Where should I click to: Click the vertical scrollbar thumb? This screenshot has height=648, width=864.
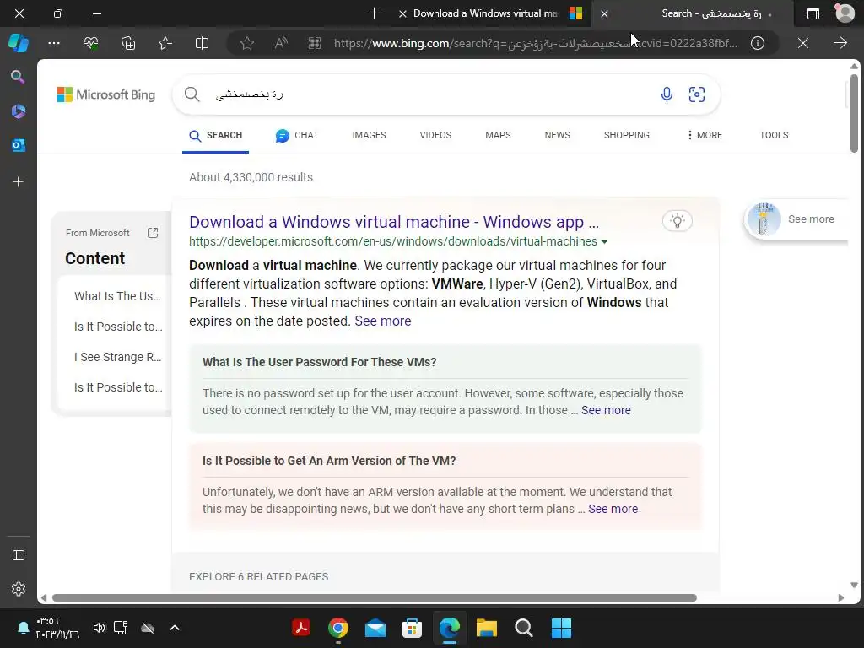[x=854, y=113]
